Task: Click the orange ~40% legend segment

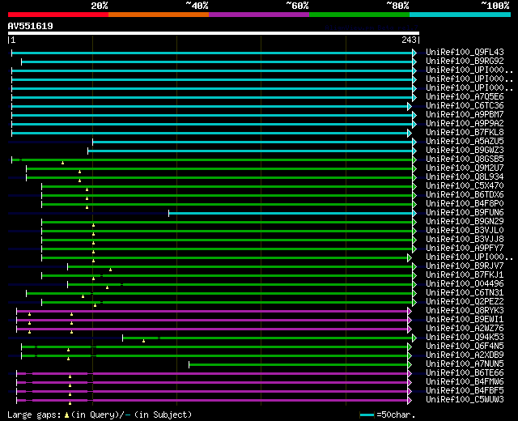Action: 158,14
